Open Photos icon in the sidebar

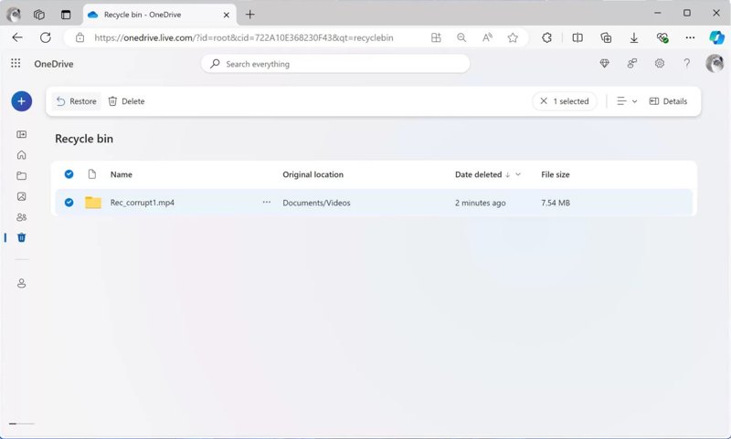point(21,196)
